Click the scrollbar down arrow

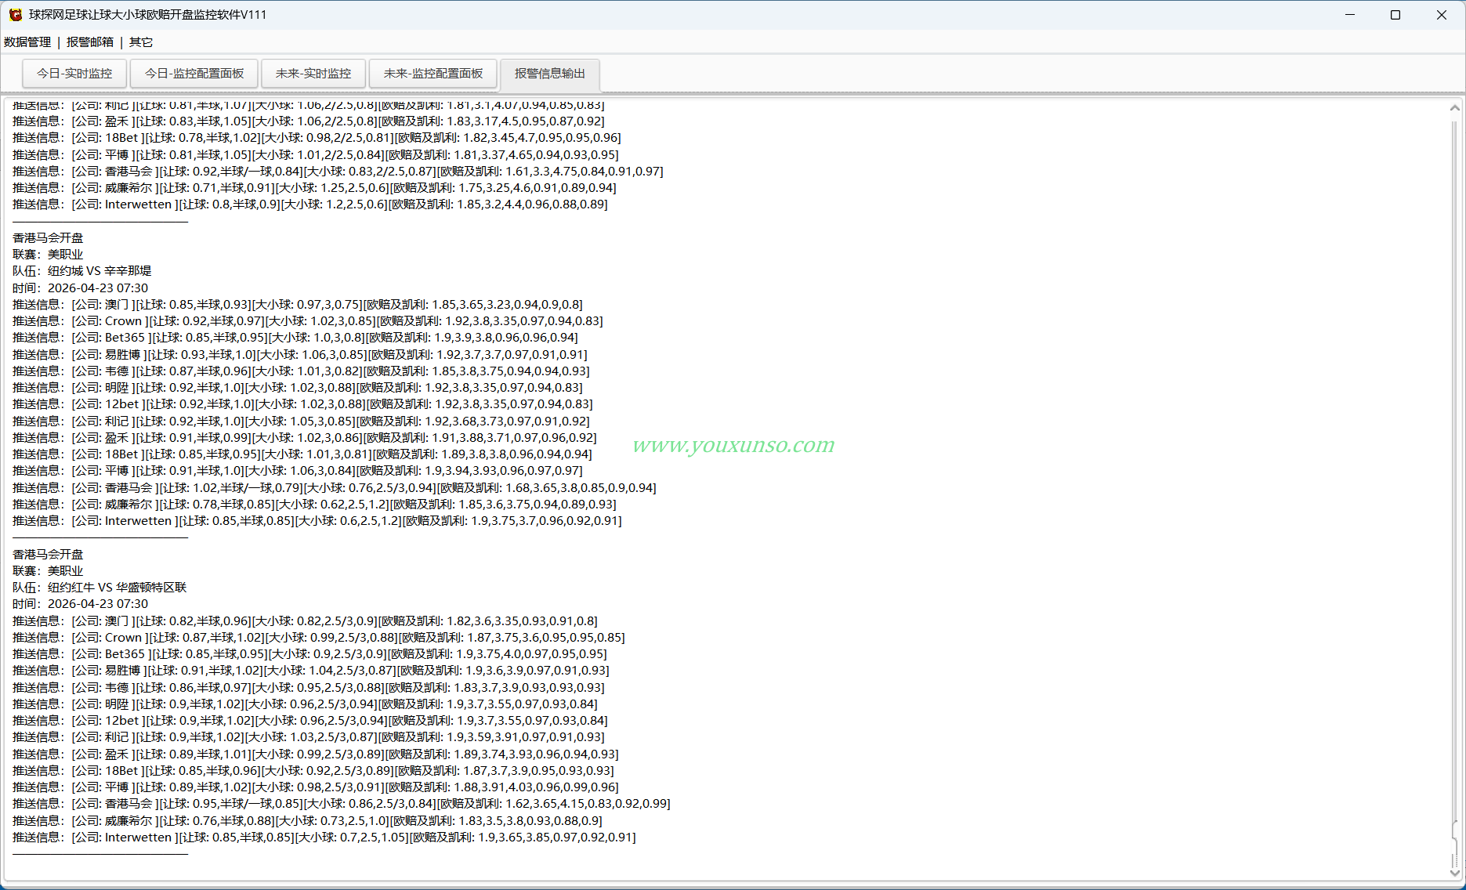pos(1455,873)
